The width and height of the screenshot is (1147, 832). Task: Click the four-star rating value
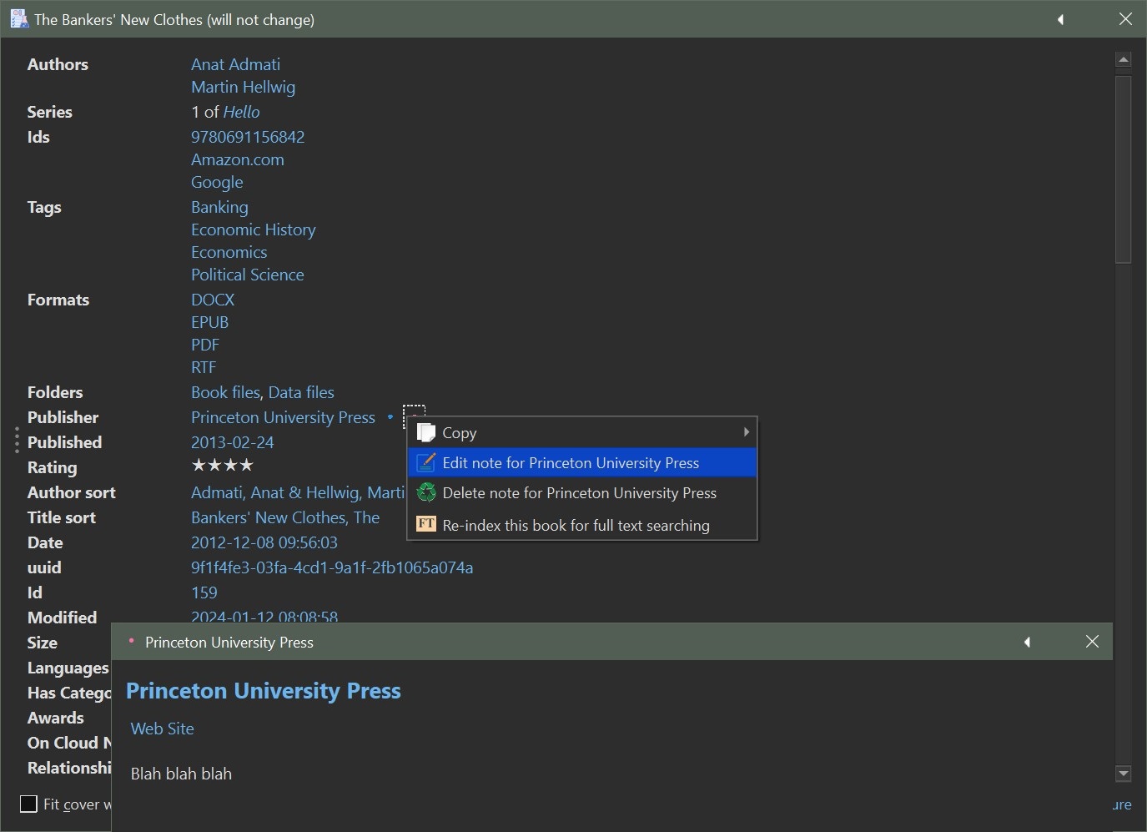[x=222, y=466]
